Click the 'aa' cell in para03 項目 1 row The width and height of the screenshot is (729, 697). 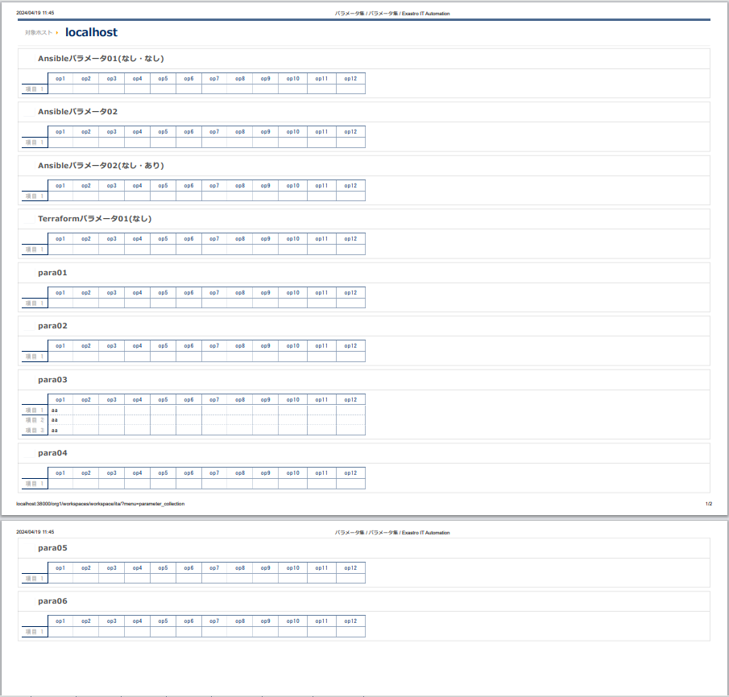tap(55, 410)
